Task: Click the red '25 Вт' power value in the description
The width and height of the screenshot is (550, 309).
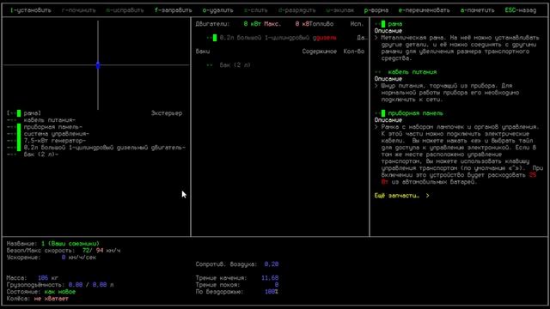Action: coord(533,175)
